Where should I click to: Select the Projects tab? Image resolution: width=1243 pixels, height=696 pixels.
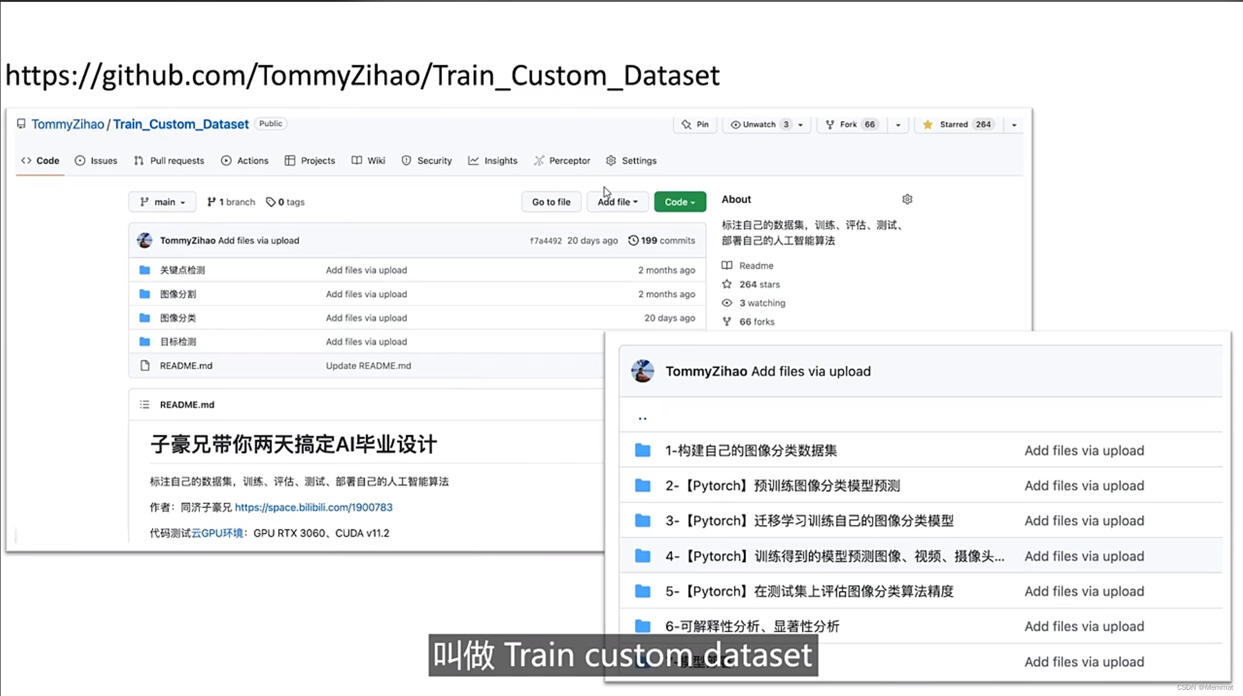click(x=317, y=160)
